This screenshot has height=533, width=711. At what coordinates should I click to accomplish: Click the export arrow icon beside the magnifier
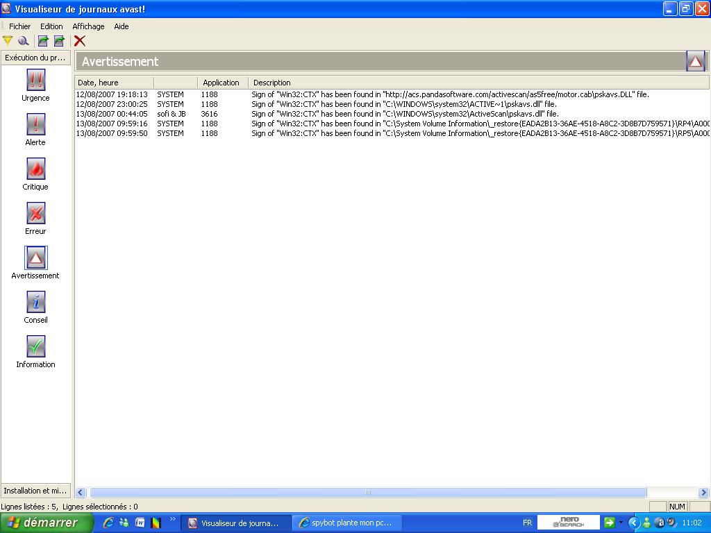pyautogui.click(x=43, y=41)
